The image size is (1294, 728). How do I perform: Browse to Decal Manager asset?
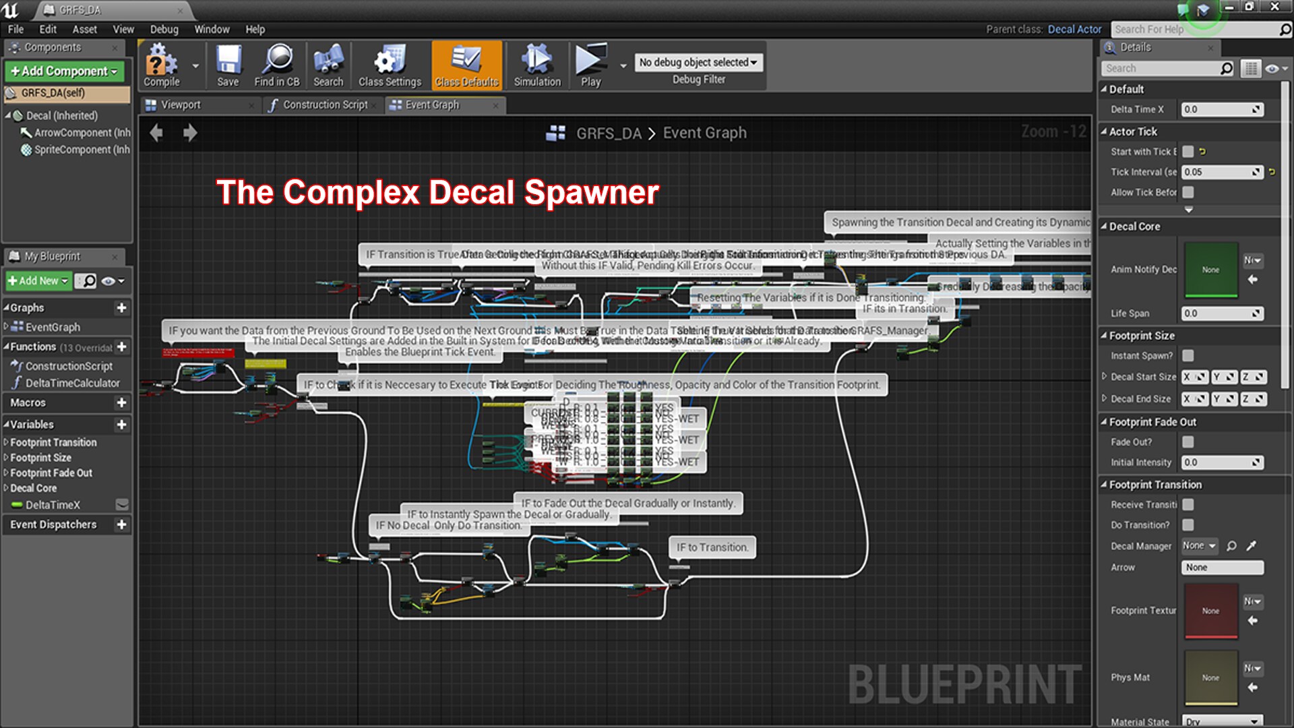[1231, 546]
